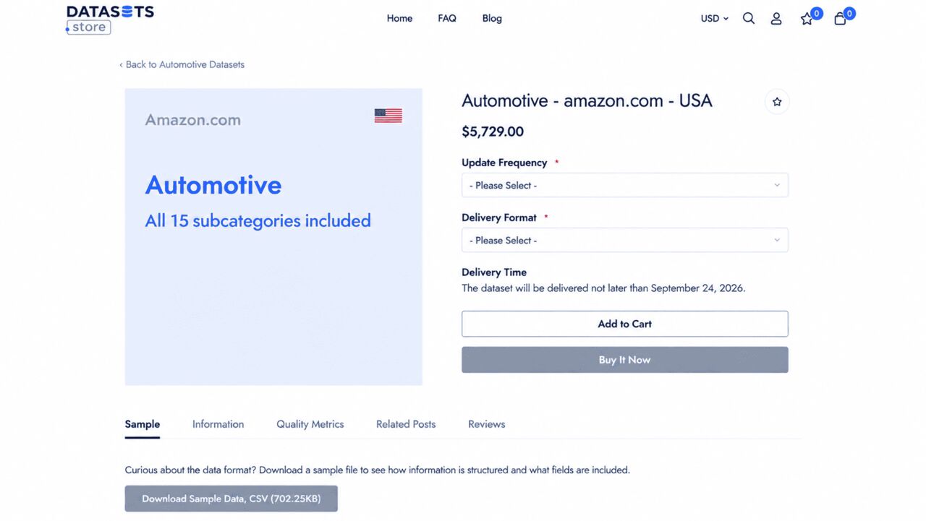Open the user account icon
This screenshot has width=926, height=521.
(776, 19)
